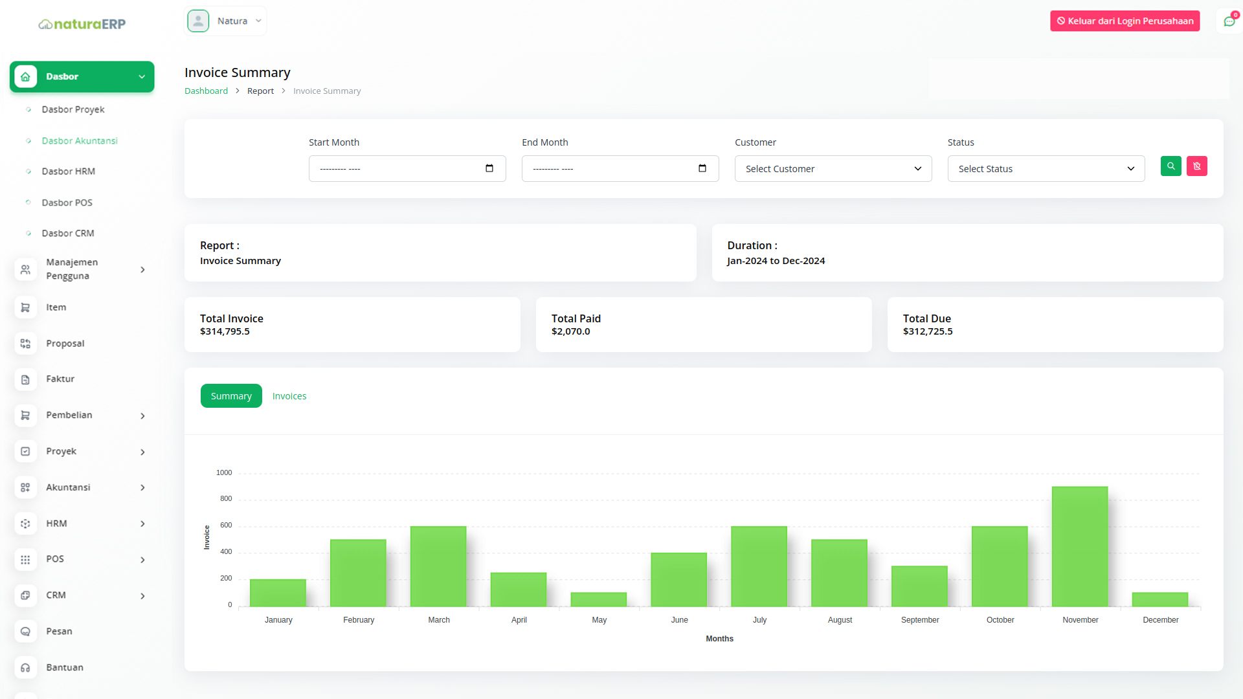Viewport: 1243px width, 699px height.
Task: Click the Item cart sidebar icon
Action: coord(25,307)
